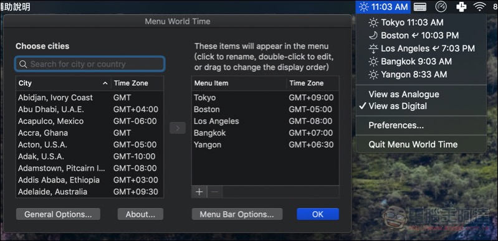Image resolution: width=498 pixels, height=241 pixels.
Task: Choose View as Analogue
Action: (421, 94)
